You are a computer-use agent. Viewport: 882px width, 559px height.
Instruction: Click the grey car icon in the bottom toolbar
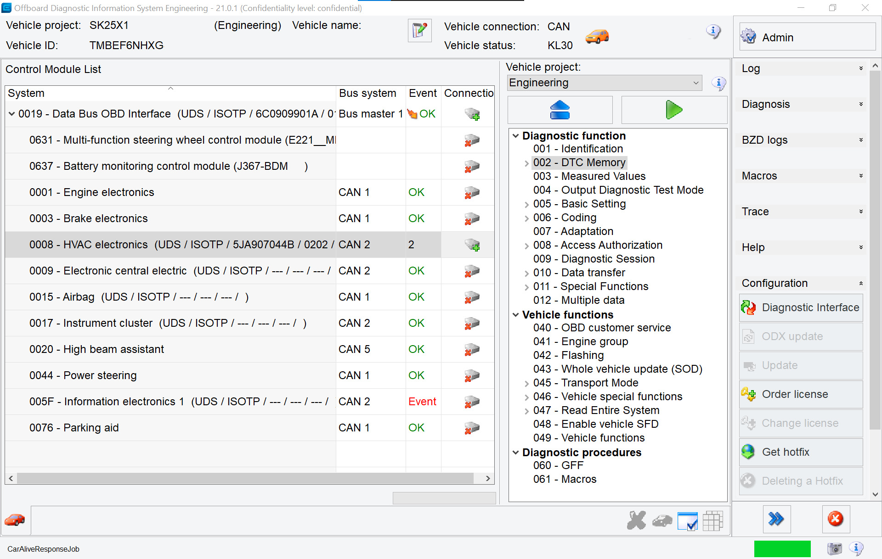(x=662, y=521)
